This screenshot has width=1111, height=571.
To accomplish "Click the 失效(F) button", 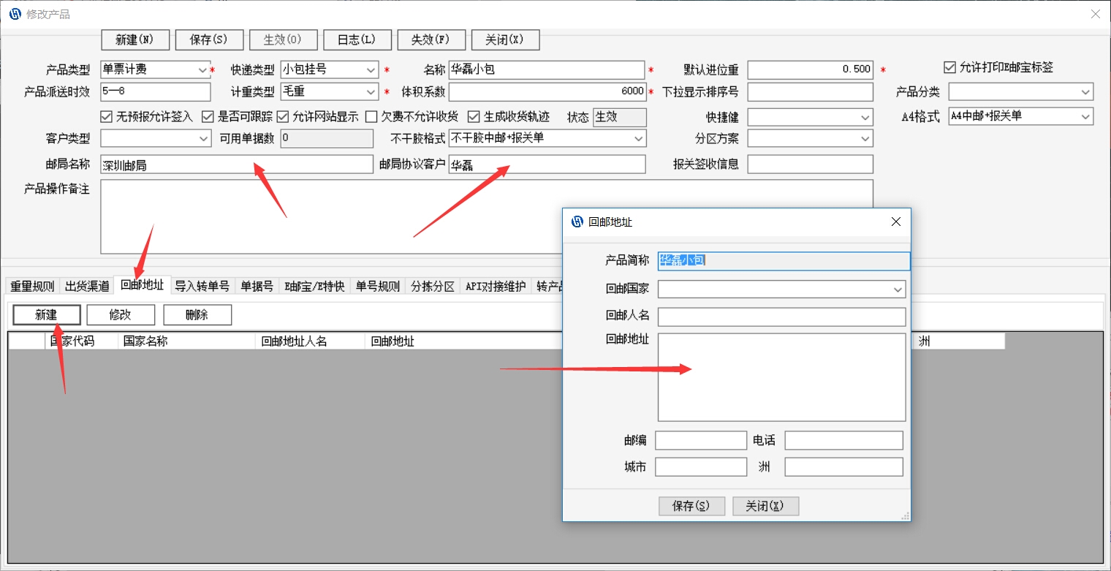I will click(430, 39).
